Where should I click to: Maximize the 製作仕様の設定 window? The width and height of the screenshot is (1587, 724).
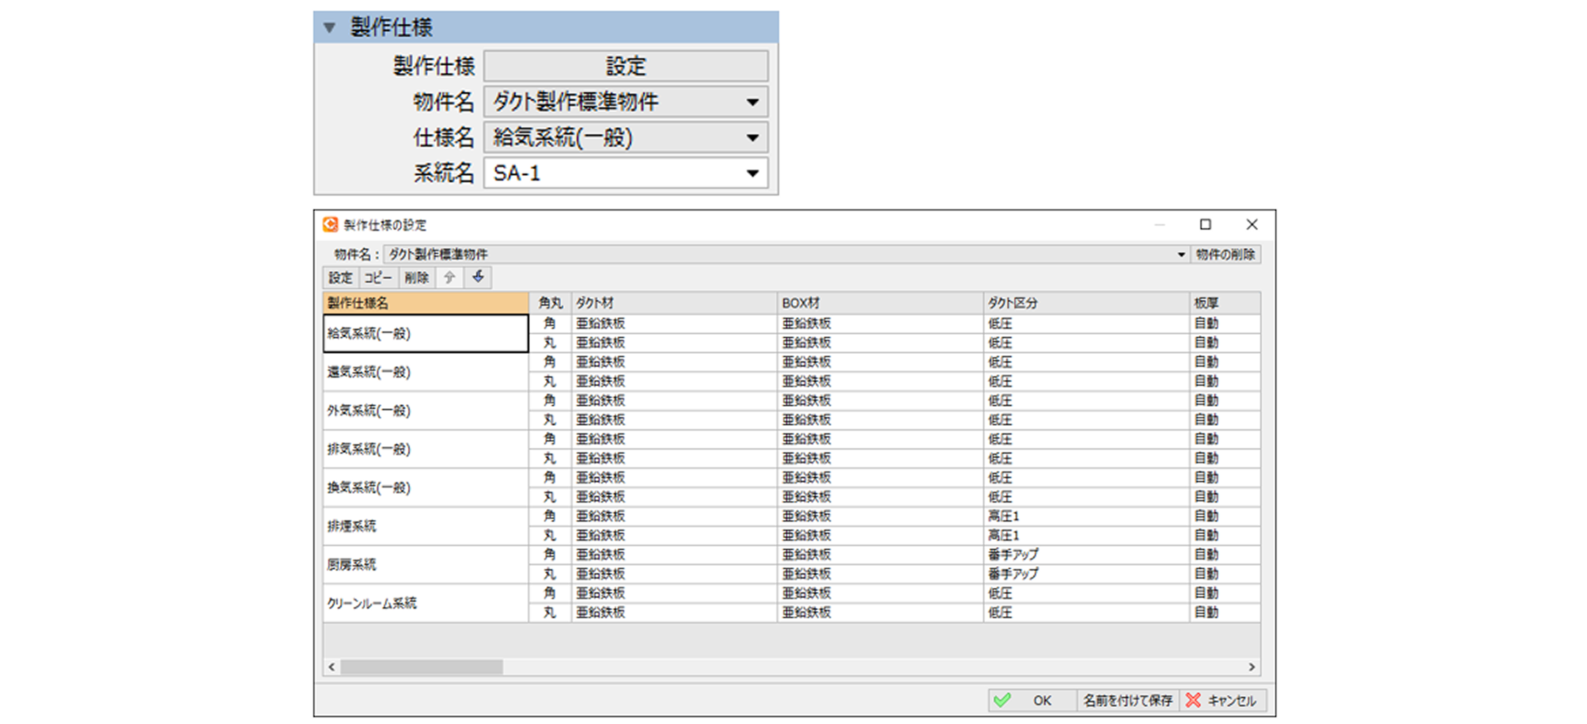(1205, 225)
